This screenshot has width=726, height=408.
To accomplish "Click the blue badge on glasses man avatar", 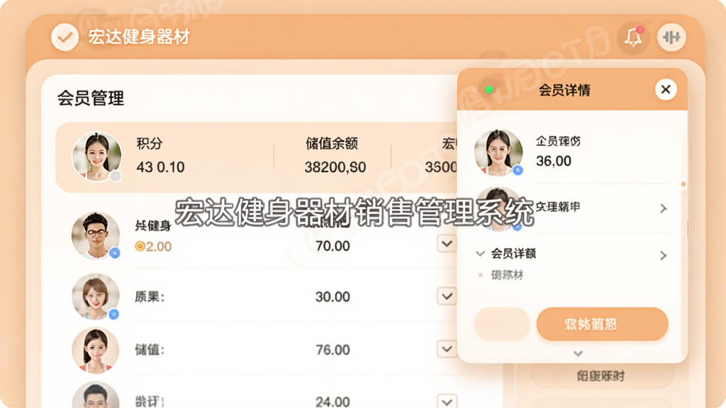I will 114,253.
